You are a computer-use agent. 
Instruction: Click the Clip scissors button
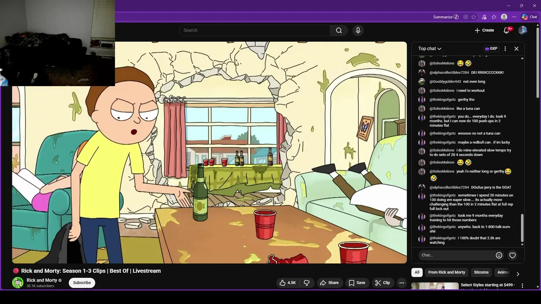[x=383, y=283]
